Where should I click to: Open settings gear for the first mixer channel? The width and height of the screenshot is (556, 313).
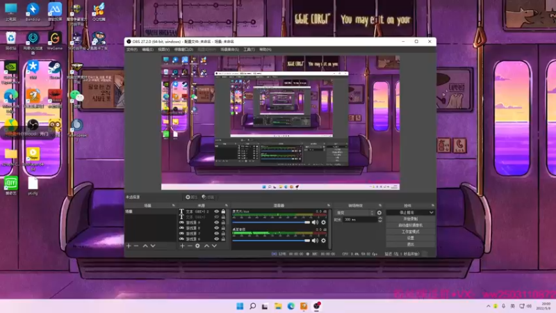point(323,222)
